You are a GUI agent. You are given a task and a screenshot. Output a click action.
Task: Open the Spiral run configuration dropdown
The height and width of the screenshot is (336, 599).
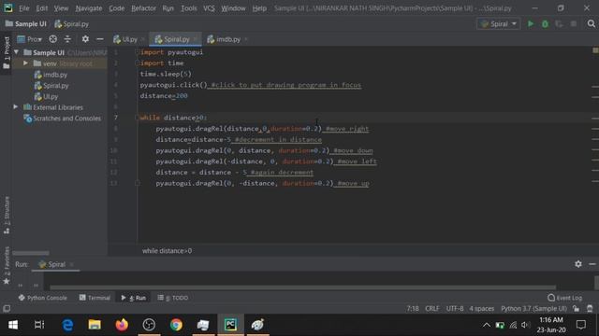click(499, 23)
